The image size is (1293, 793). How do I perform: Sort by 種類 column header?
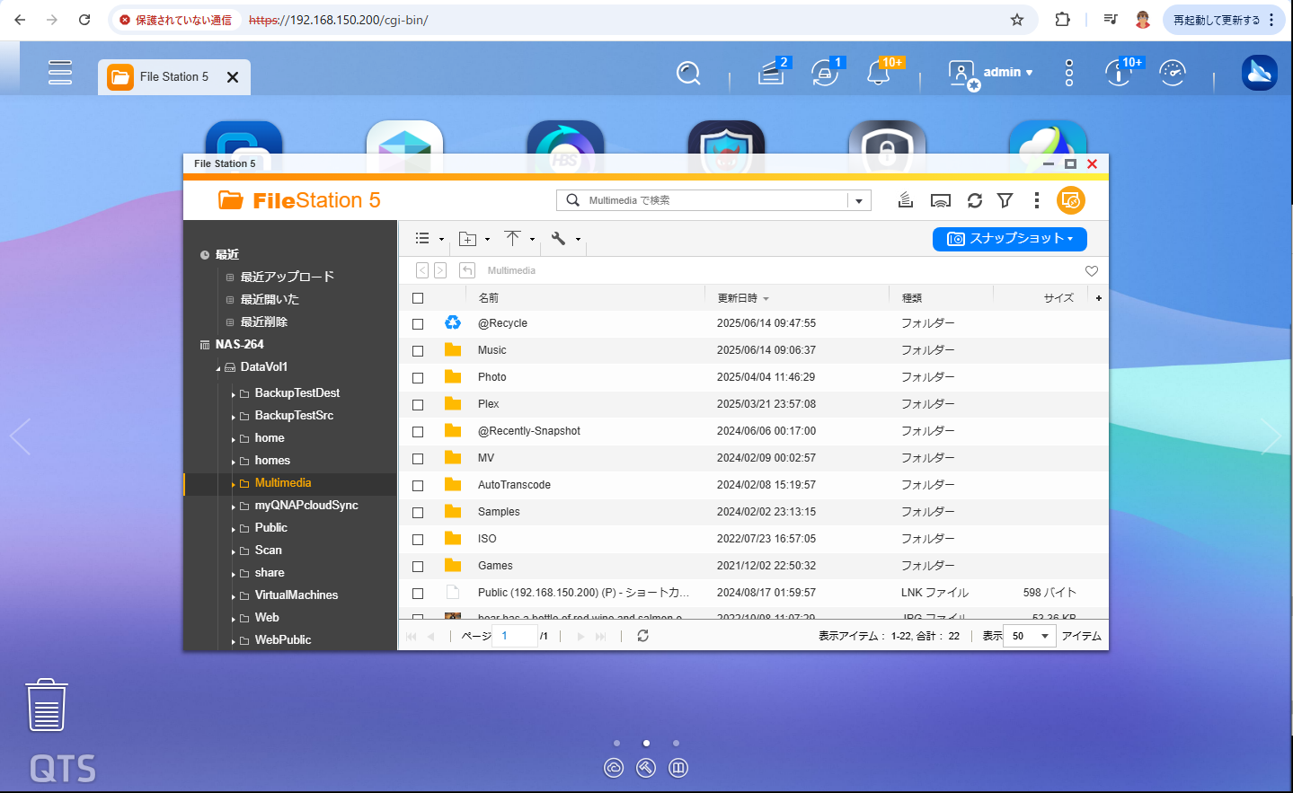[x=911, y=298]
